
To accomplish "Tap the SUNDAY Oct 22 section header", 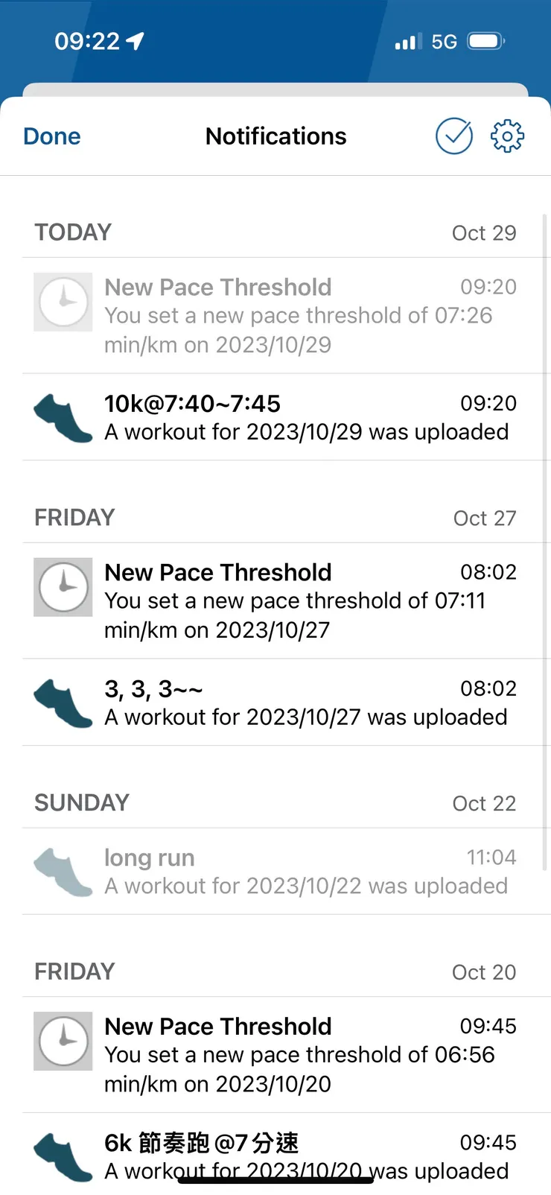I will [x=82, y=803].
